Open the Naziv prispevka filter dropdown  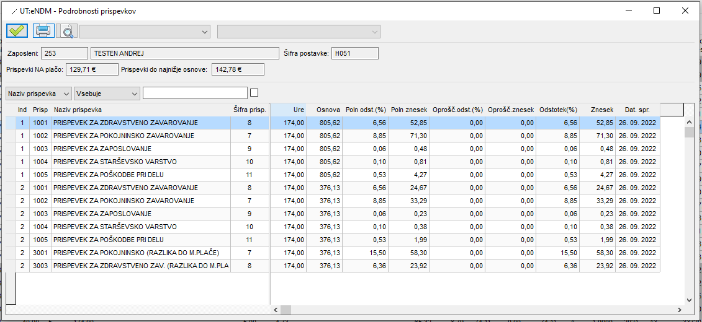[x=39, y=94]
